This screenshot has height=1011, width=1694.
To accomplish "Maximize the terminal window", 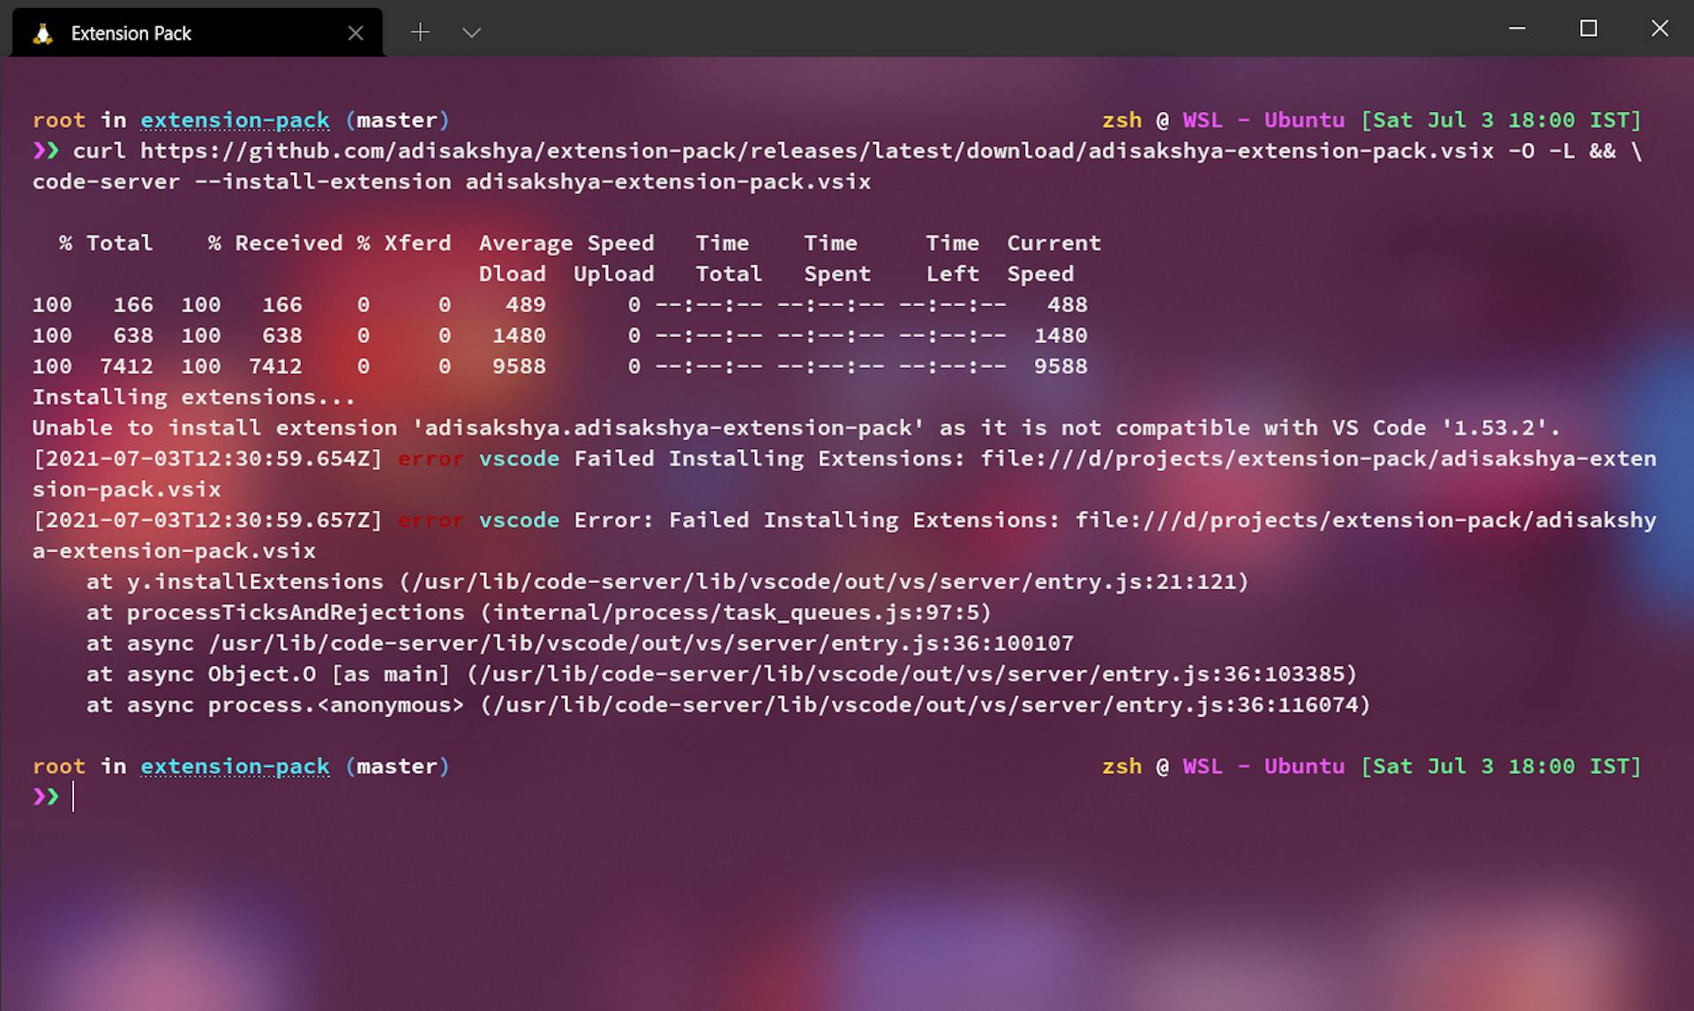I will pos(1589,28).
